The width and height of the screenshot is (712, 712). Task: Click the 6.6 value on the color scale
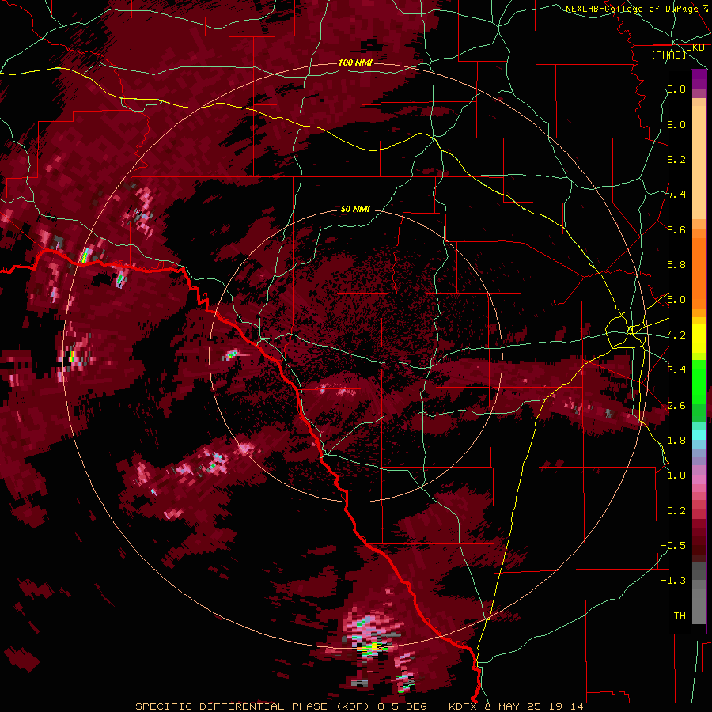[x=676, y=229]
